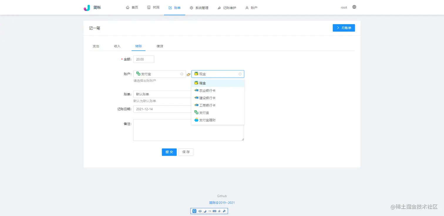Switch to the 借贷 tab
Screen dimensions: 444x216
(x=160, y=46)
